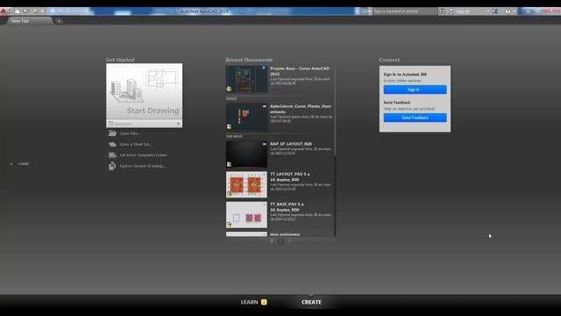This screenshot has height=316, width=561.
Task: Click the Start Drawing tile
Action: click(x=144, y=91)
